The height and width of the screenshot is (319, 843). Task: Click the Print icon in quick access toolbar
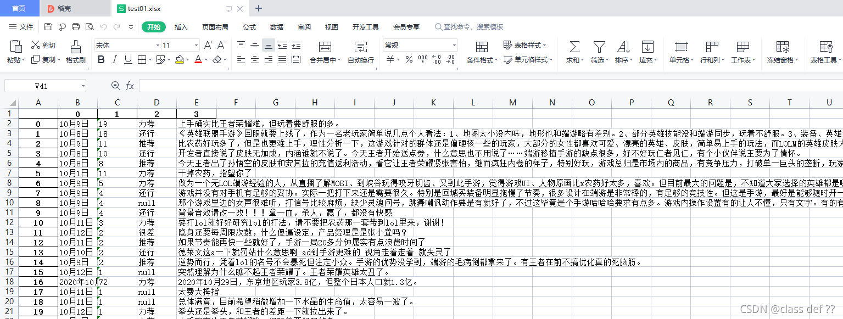76,27
